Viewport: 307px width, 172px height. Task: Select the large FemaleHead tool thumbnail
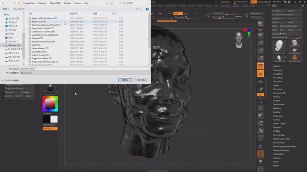279,47
